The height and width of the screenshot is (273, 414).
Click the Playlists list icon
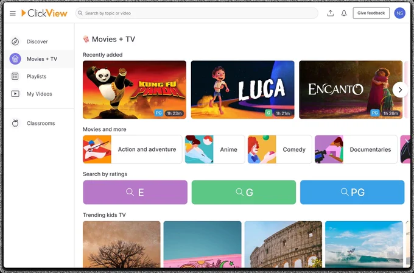[15, 76]
